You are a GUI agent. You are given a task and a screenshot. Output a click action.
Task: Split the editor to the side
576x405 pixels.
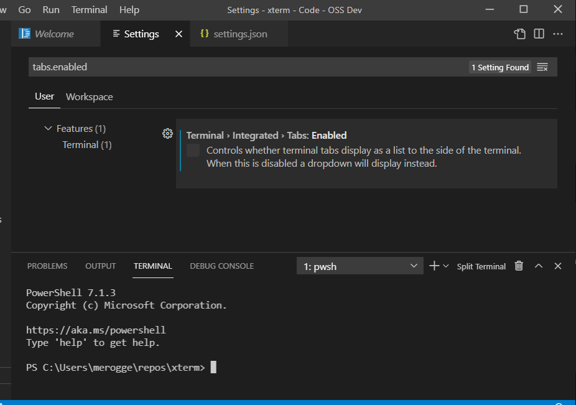538,34
